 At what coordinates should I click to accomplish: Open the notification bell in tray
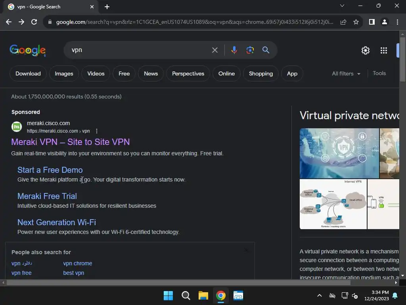[395, 295]
